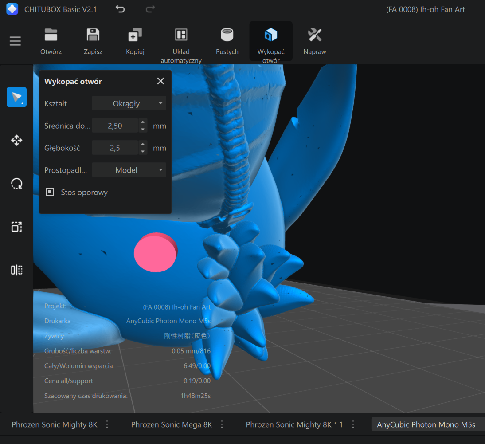Toggle the Stos oporowy checkbox
This screenshot has height=444, width=485.
click(50, 192)
